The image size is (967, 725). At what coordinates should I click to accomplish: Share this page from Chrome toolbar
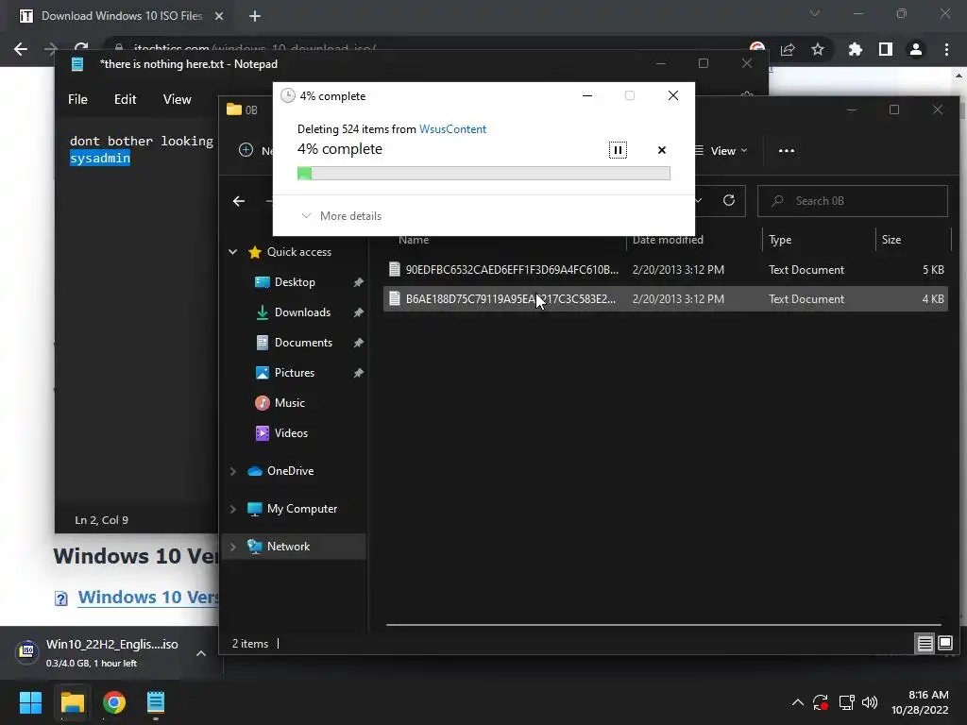788,49
